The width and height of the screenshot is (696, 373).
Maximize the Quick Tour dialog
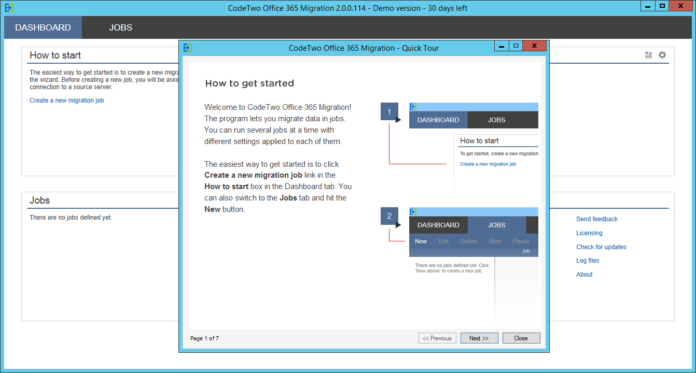(x=516, y=46)
